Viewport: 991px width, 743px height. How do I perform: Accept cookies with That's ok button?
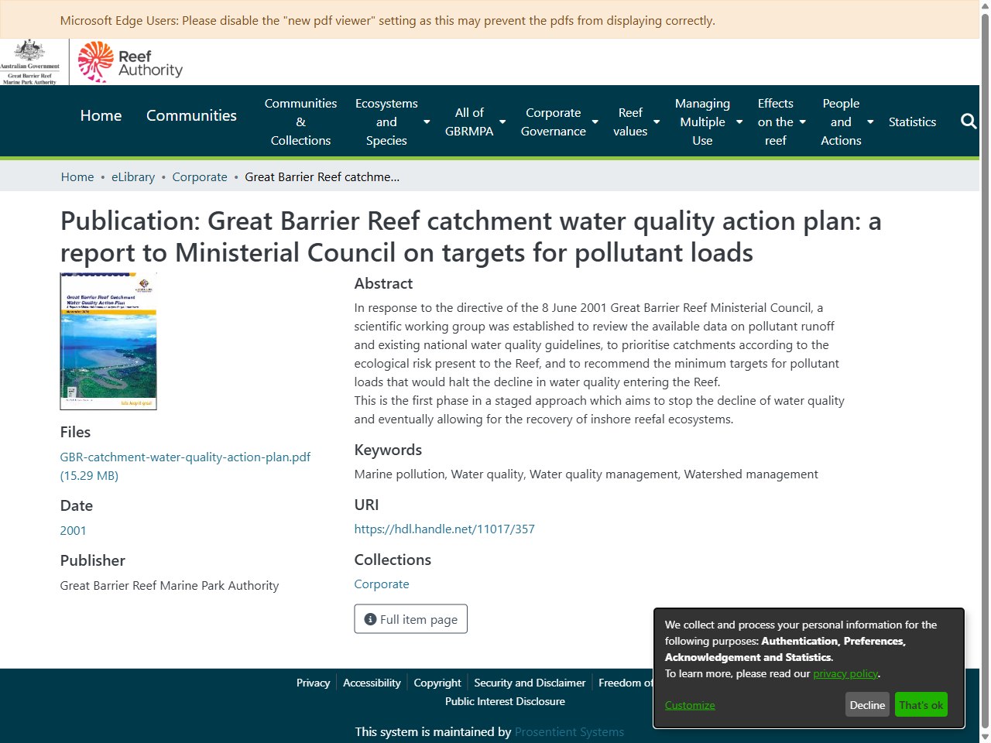pyautogui.click(x=921, y=705)
